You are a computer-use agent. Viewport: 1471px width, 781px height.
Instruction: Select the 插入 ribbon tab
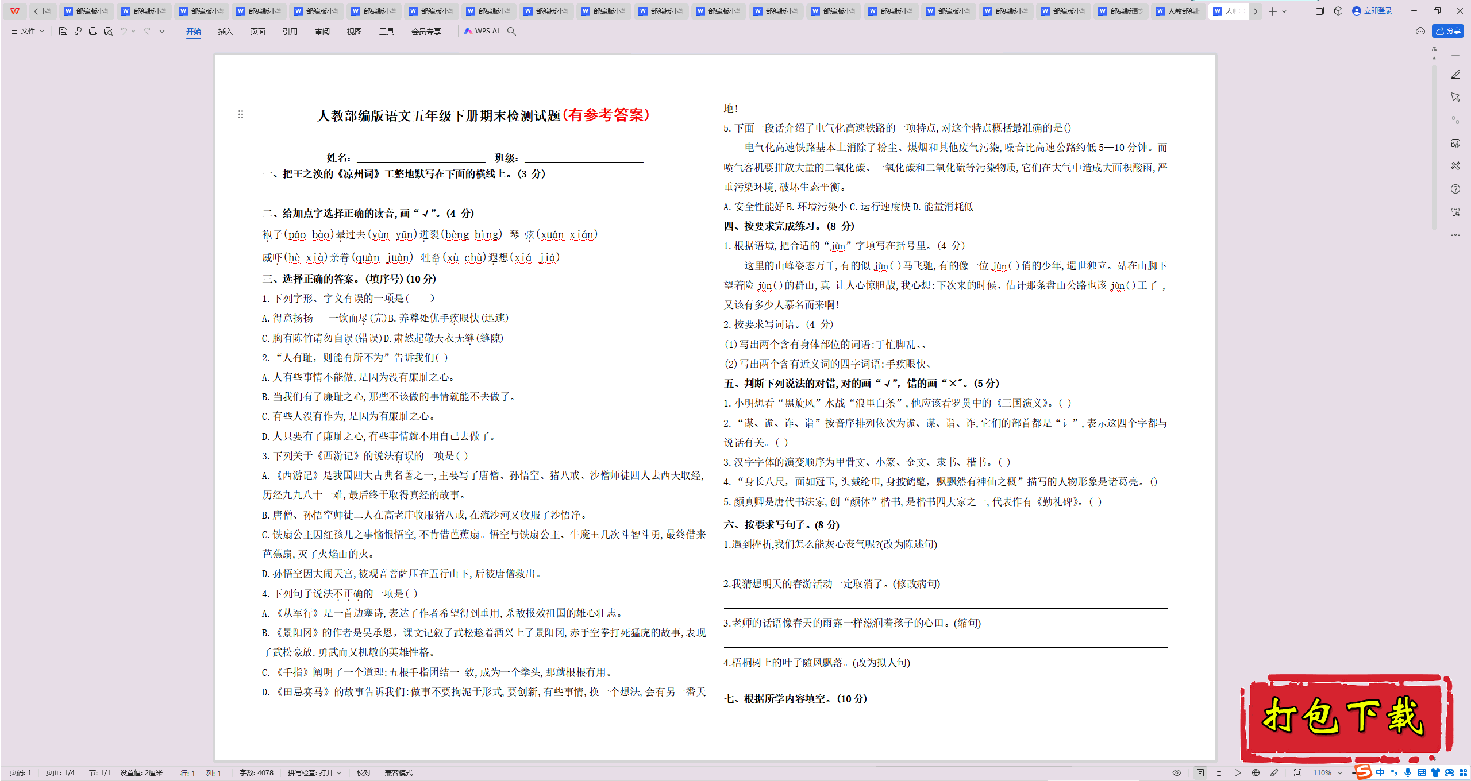click(x=226, y=32)
